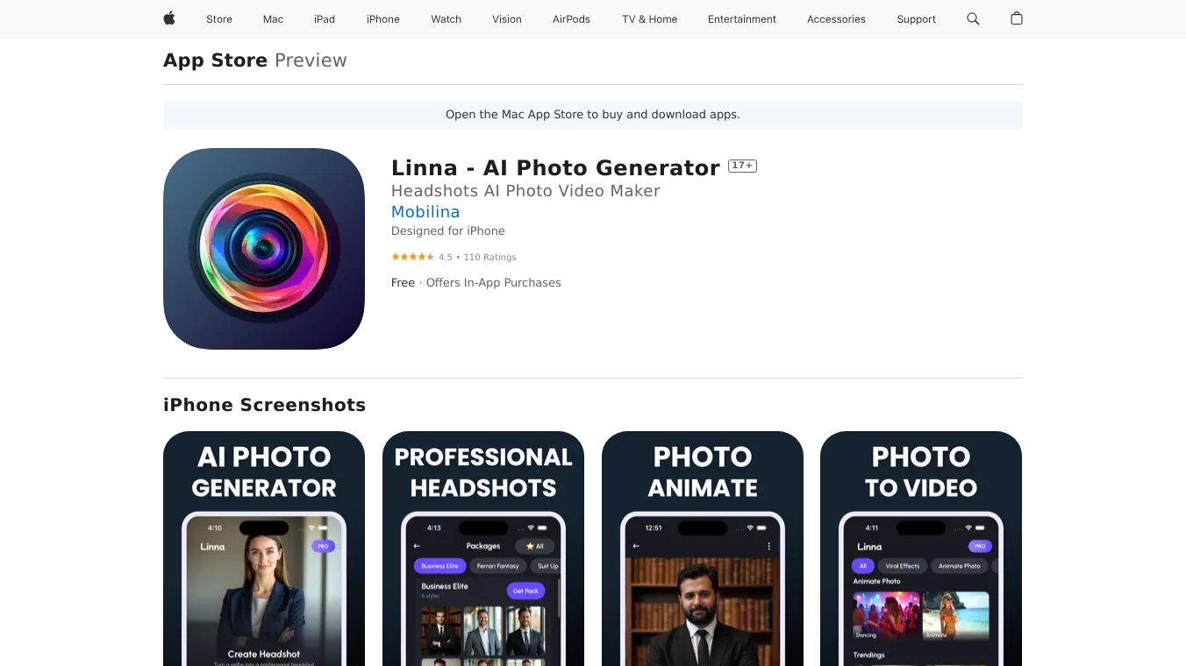
Task: View the Professional Headshots screenshot
Action: (x=483, y=549)
